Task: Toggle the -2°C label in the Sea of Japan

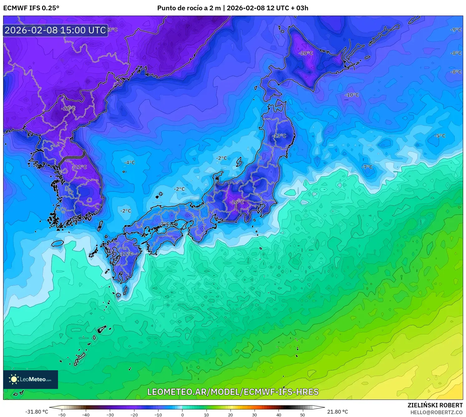Action: (179, 189)
